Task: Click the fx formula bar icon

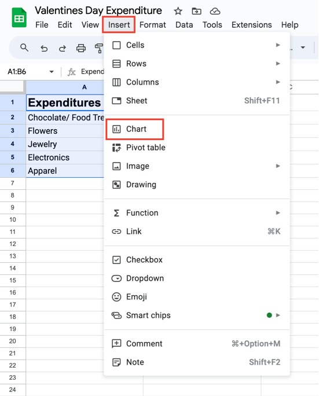Action: tap(71, 72)
